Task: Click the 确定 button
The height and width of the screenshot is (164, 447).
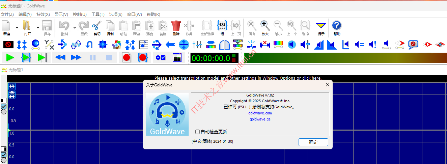Action: point(313,142)
